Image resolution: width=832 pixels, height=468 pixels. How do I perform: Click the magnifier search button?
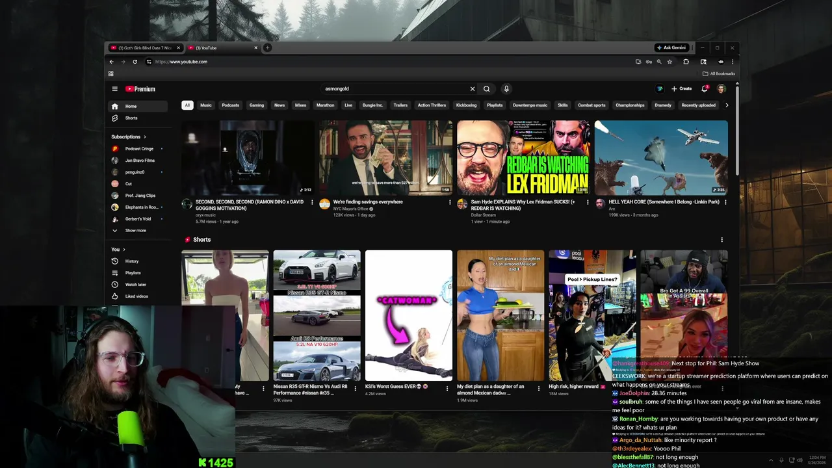point(486,89)
